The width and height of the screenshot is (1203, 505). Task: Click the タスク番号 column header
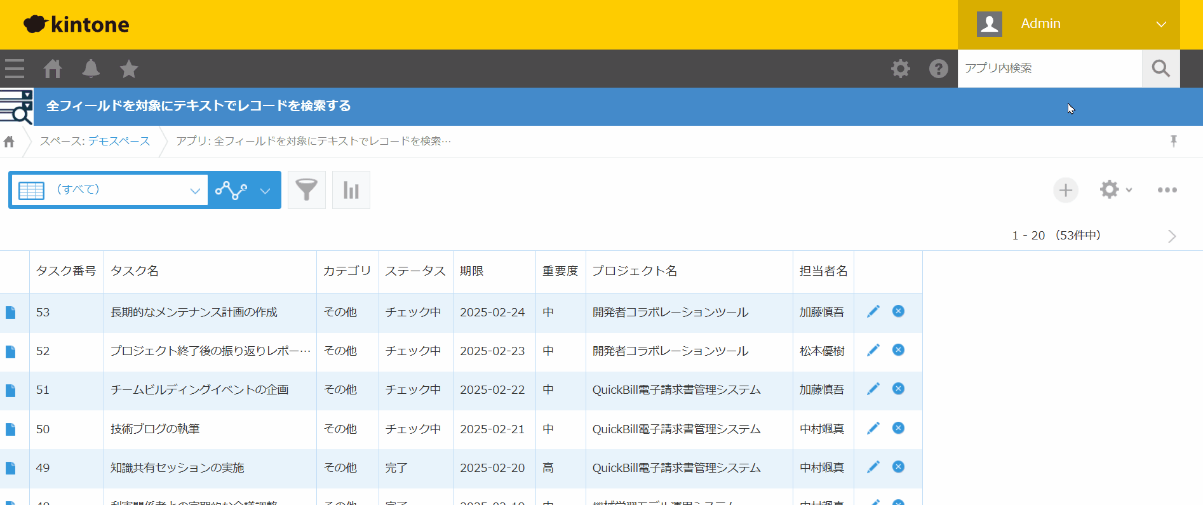66,271
